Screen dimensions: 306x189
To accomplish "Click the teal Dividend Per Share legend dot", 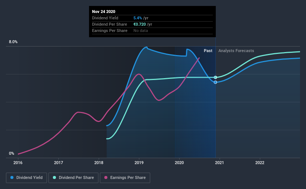I will point(54,177).
